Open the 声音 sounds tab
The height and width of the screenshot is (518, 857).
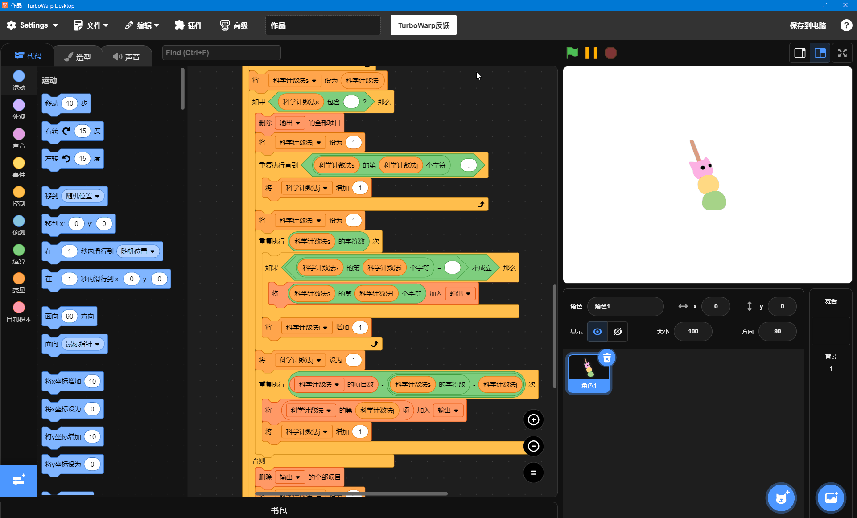pyautogui.click(x=127, y=57)
